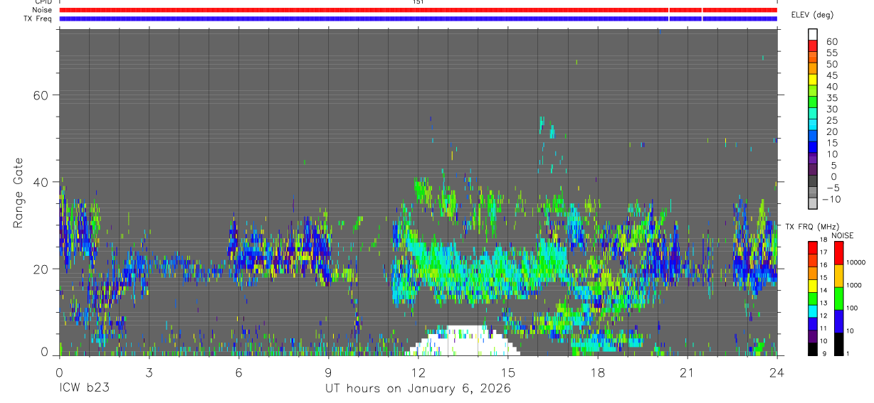
Task: Pick the orange NOISE swatch between 1000 and 10000
Action: pos(838,275)
